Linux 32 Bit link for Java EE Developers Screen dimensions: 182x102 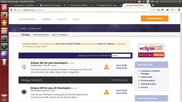(x=121, y=90)
